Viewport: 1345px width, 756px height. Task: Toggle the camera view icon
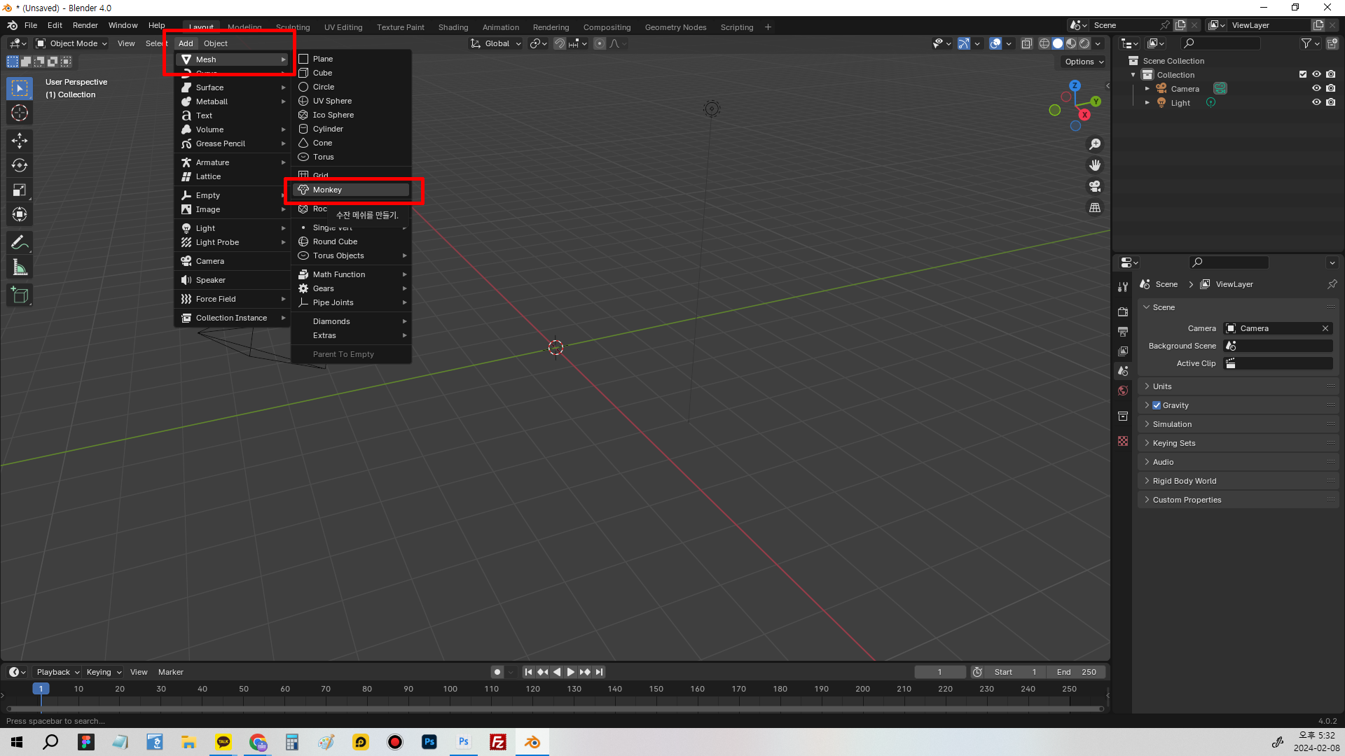1095,186
